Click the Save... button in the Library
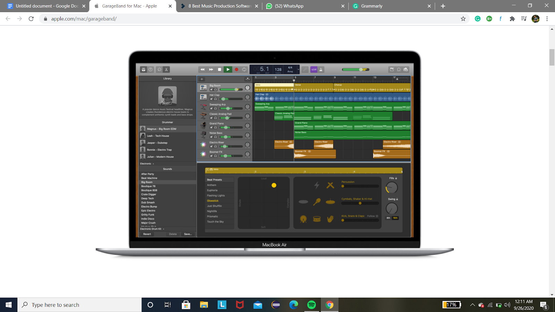The height and width of the screenshot is (312, 555). click(x=188, y=234)
